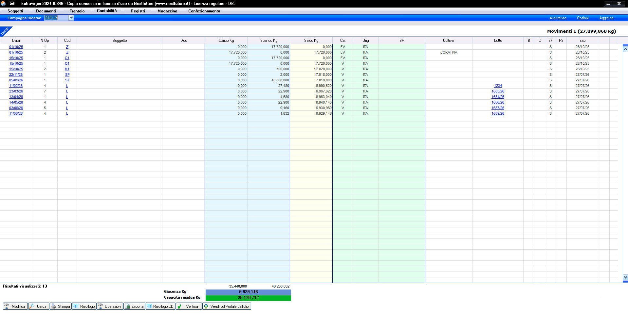This screenshot has height=314, width=628.
Task: Click the Carico Kg column header
Action: (x=226, y=41)
